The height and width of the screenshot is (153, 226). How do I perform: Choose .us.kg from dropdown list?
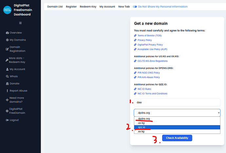tap(177, 123)
